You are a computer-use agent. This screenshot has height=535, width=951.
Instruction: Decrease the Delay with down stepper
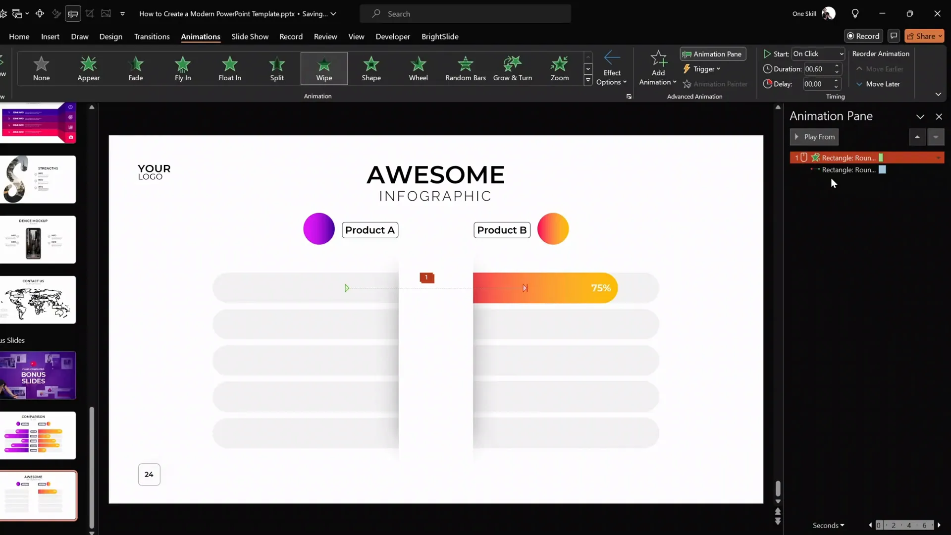[x=837, y=87]
